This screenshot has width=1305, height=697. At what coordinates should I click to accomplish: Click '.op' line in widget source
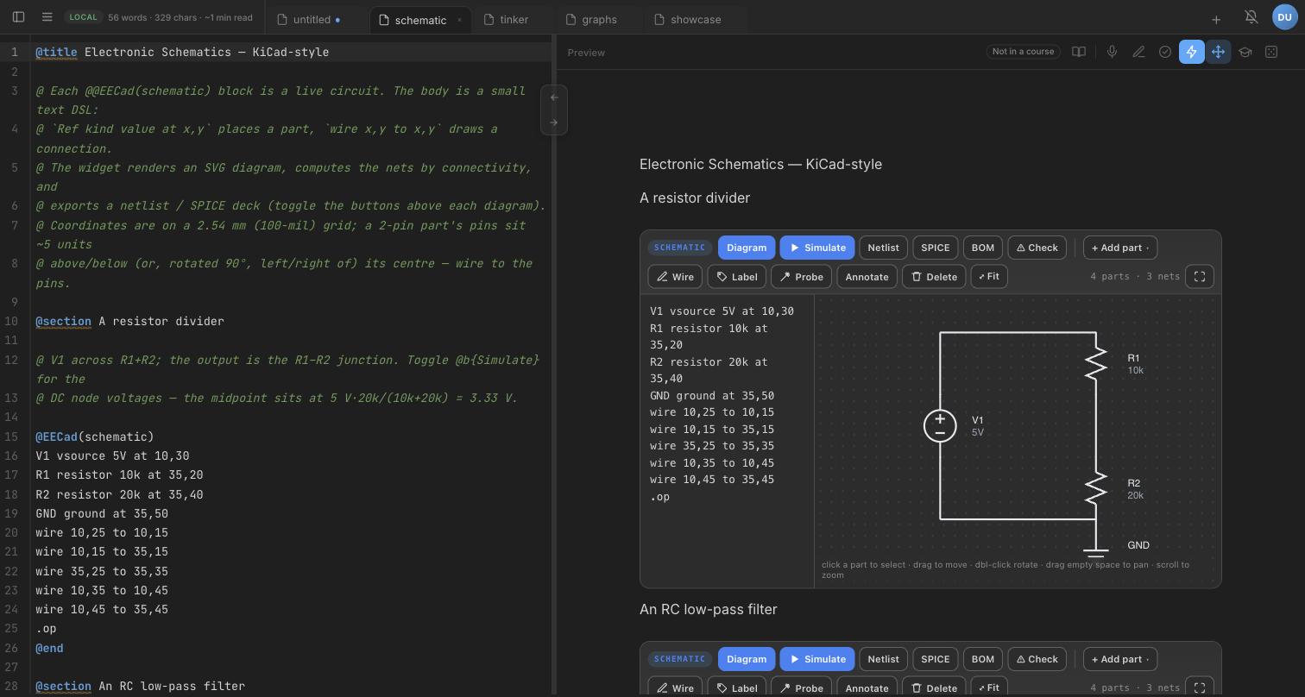point(660,497)
